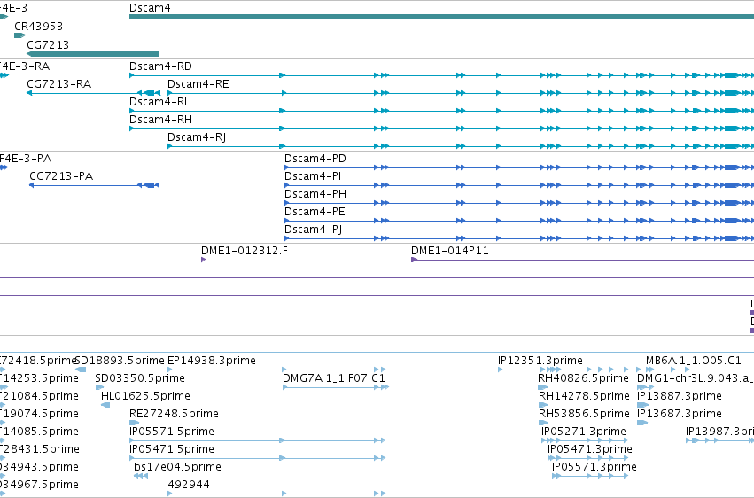Select the Dscam4-PJ CDS label
Image resolution: width=754 pixels, height=498 pixels.
(x=313, y=230)
